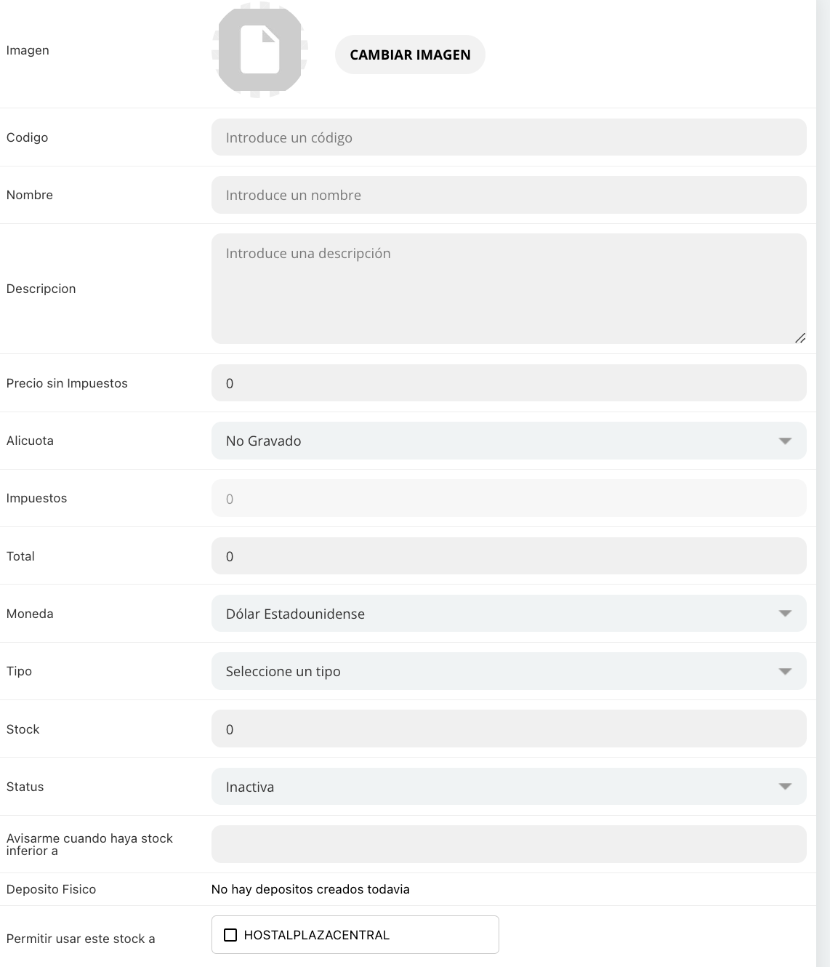Open the Alicuota dropdown showing No Gravado
Screen dimensions: 830x967
coord(494,441)
